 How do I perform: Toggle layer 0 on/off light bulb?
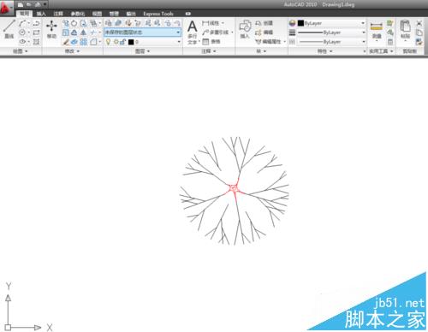pos(108,42)
